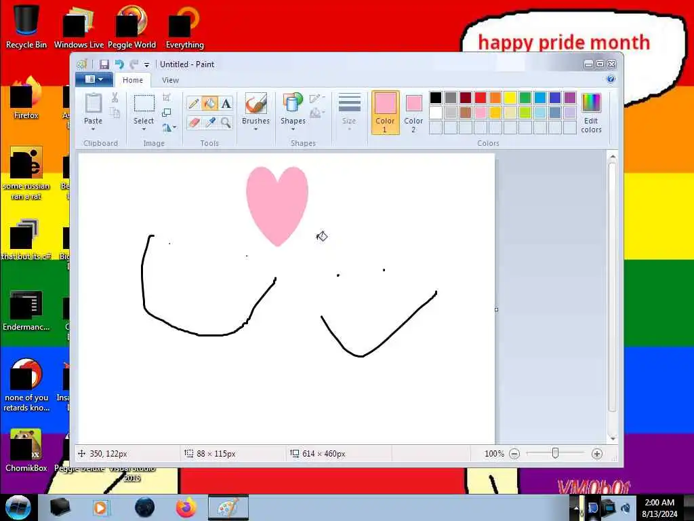The width and height of the screenshot is (694, 521).
Task: Expand the Brushes dropdown arrow
Action: click(256, 130)
